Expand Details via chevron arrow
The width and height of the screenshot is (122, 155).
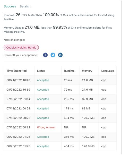pos(31,7)
